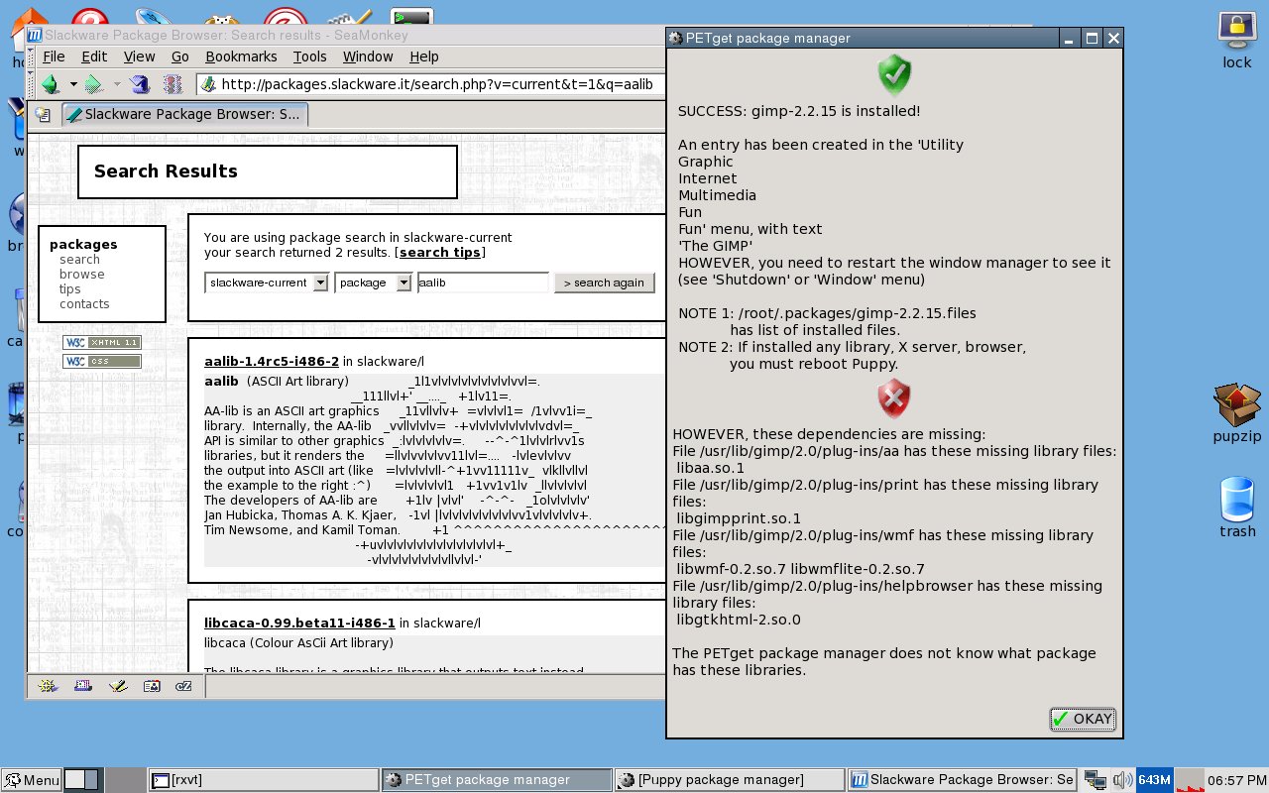Open the Go menu in SeaMonkey
This screenshot has height=793, width=1269.
(x=179, y=57)
